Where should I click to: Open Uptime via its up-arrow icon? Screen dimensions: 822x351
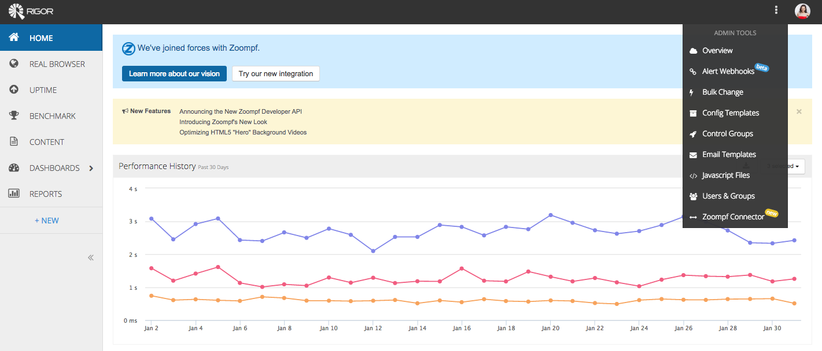point(14,89)
